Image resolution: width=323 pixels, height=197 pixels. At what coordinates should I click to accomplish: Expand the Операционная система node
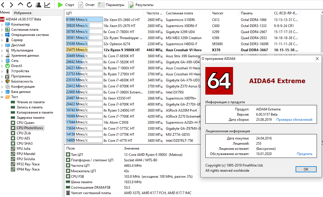coord(2,35)
